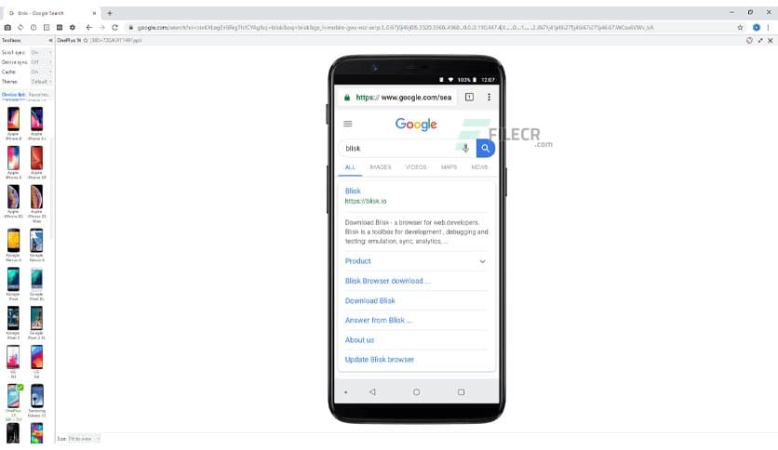This screenshot has width=778, height=450.
Task: Open the profile avatar in the toolbar
Action: (x=757, y=28)
